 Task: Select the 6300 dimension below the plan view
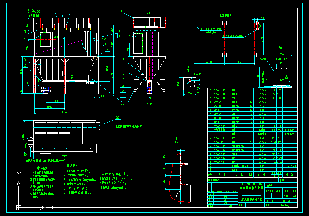[62, 156]
